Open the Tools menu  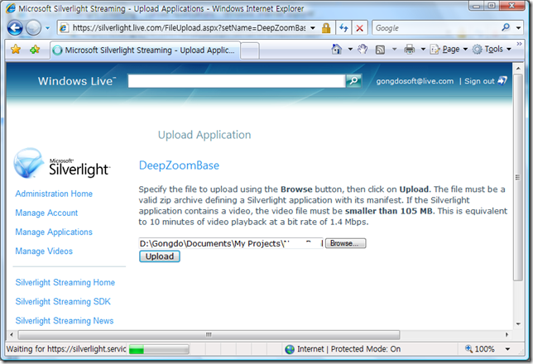(492, 50)
